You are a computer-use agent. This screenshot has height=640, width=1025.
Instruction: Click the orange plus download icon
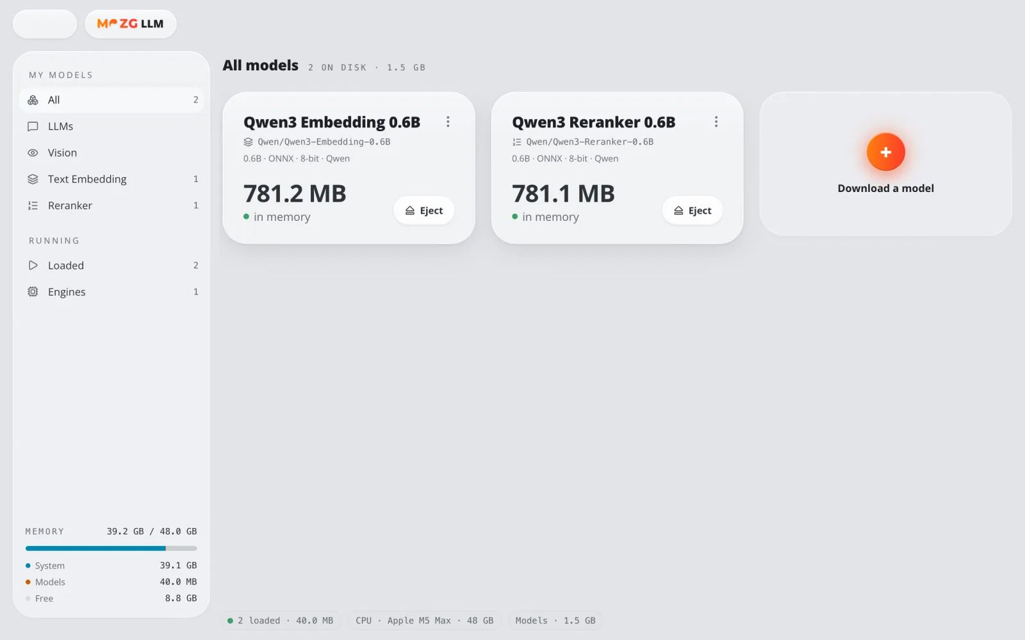click(885, 152)
